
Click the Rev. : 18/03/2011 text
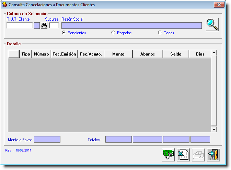click(18, 150)
